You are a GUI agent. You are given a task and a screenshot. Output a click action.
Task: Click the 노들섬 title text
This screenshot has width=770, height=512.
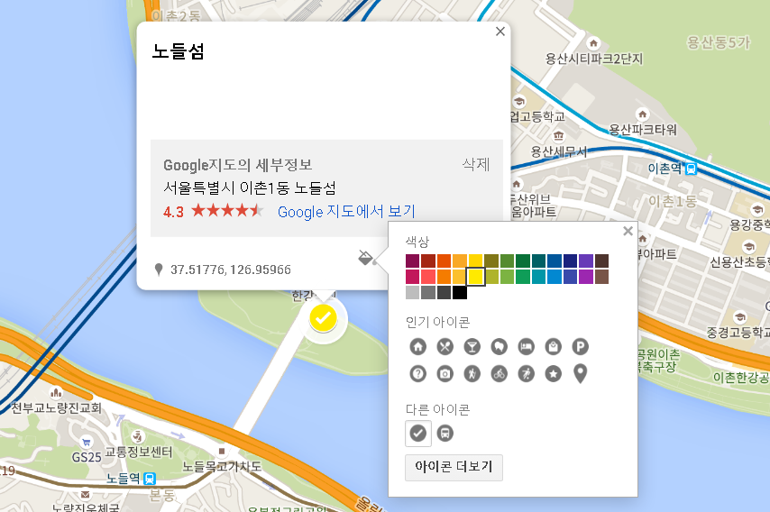[178, 51]
